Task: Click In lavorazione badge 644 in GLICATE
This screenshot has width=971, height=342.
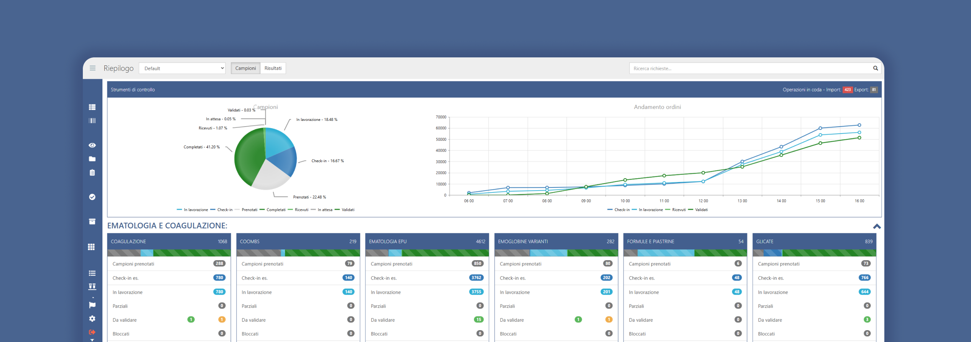Action: pyautogui.click(x=865, y=292)
